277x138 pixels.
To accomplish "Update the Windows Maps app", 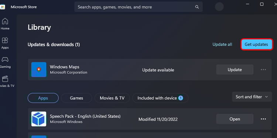I will (x=235, y=70).
